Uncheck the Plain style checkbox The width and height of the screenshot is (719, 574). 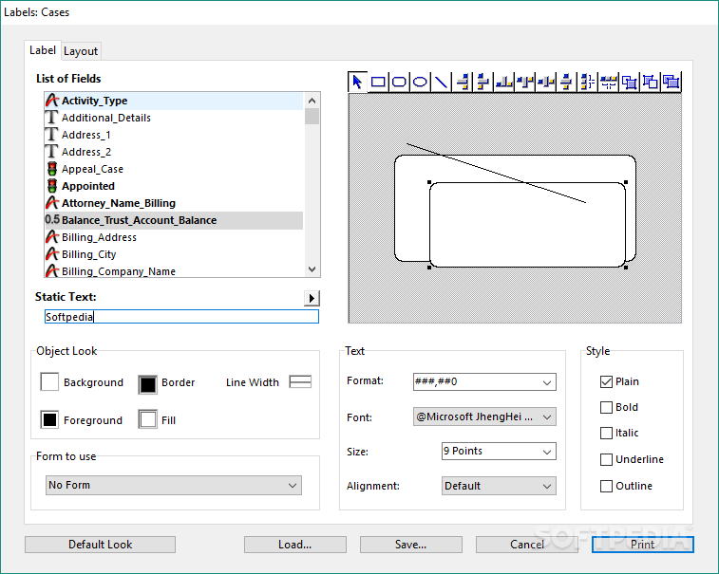click(606, 381)
